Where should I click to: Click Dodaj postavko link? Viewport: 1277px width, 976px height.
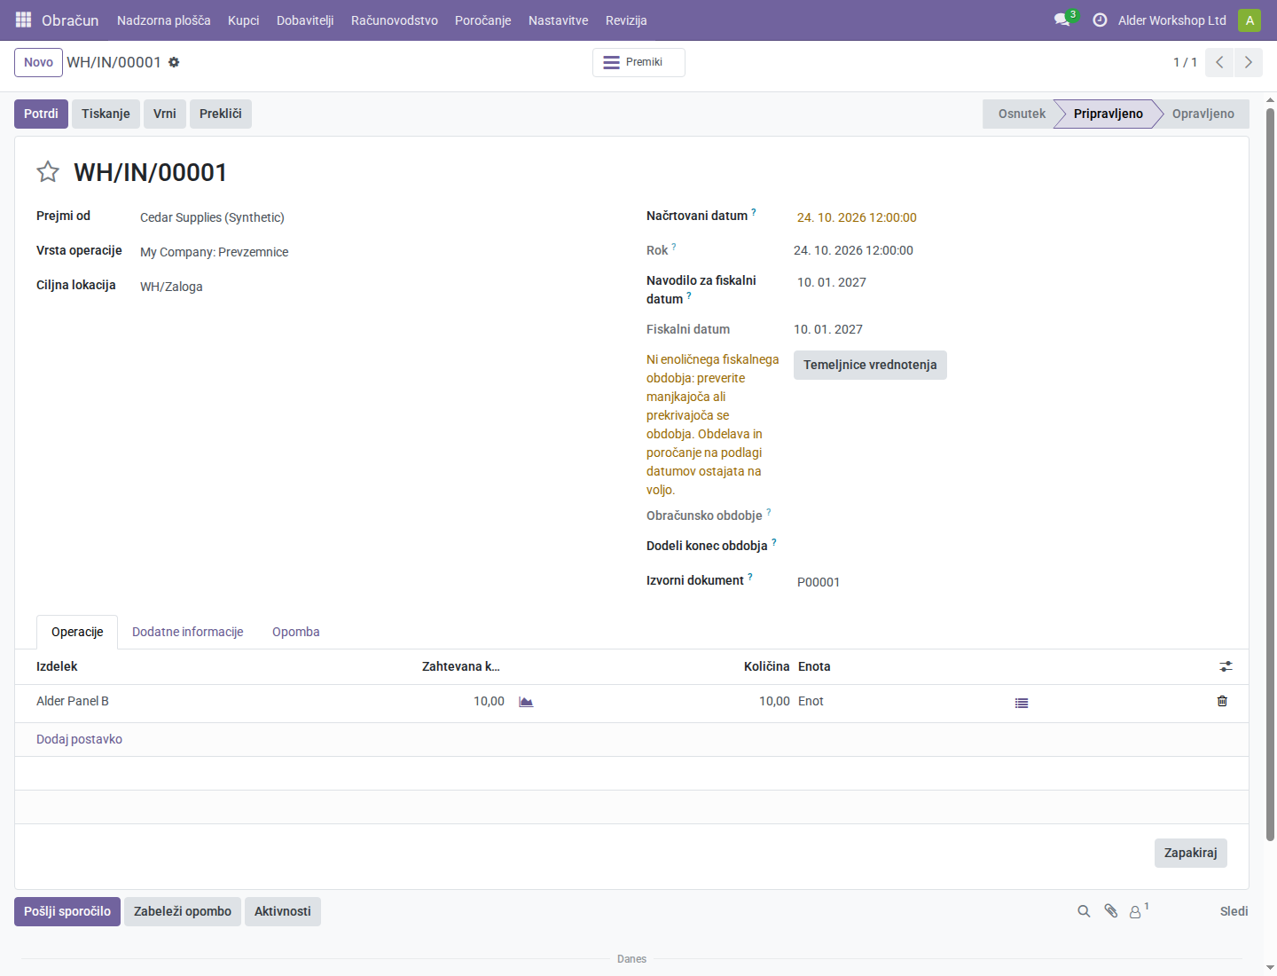(x=79, y=739)
